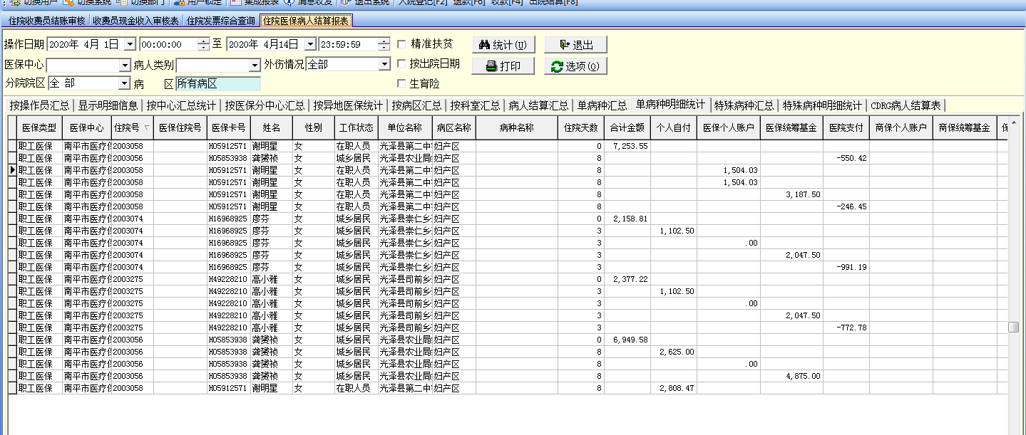Select the 合计金额 cell showing 2,158.81

click(x=627, y=219)
